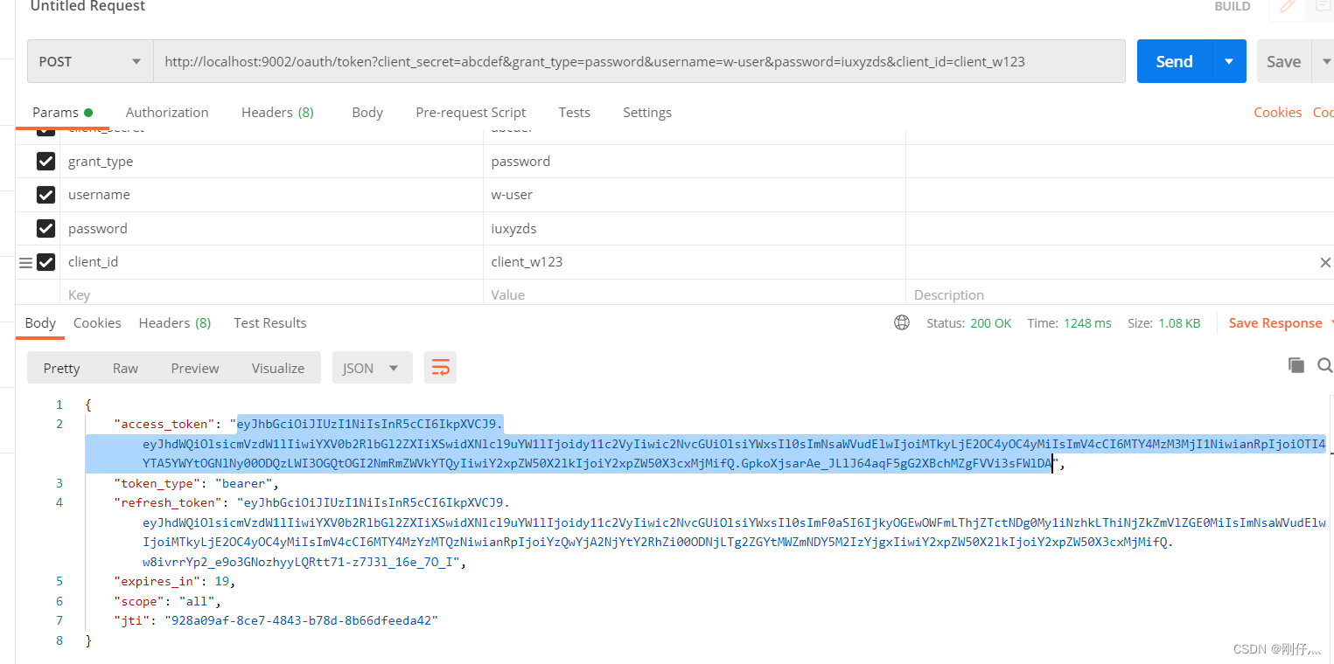Click the Save button
Viewport: 1334px width, 664px height.
[x=1283, y=61]
